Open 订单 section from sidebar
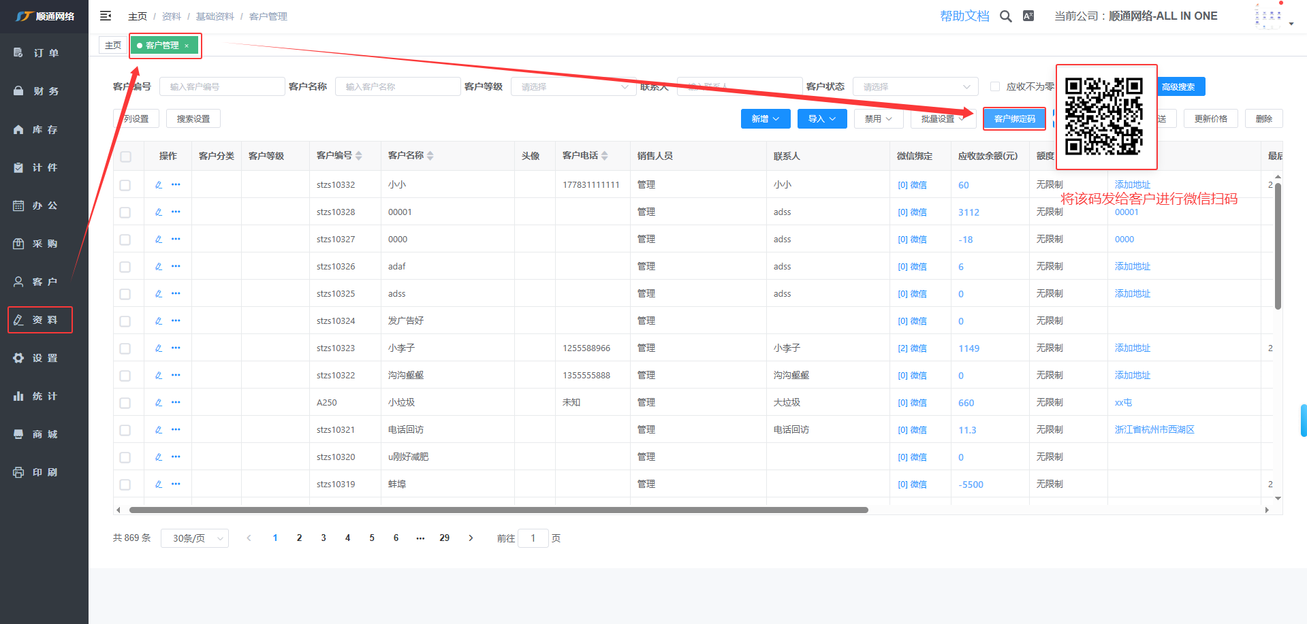The height and width of the screenshot is (624, 1307). coord(45,53)
